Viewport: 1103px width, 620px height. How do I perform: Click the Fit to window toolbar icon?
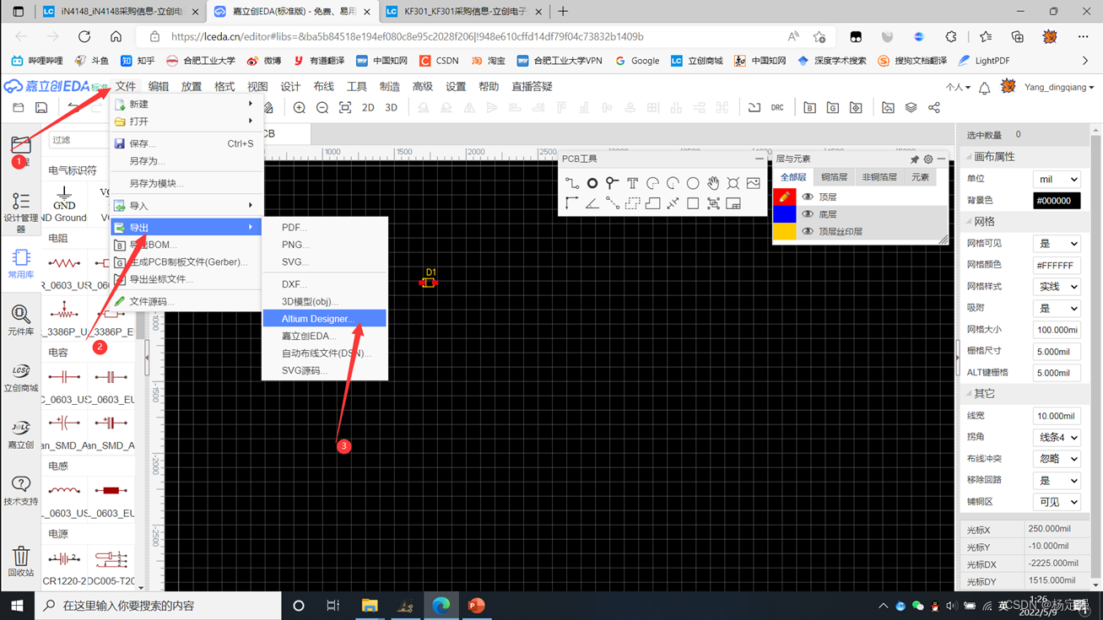click(x=345, y=108)
